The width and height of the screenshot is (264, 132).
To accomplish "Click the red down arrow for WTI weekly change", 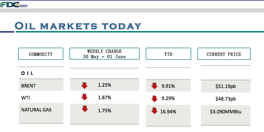I will click(x=84, y=97).
